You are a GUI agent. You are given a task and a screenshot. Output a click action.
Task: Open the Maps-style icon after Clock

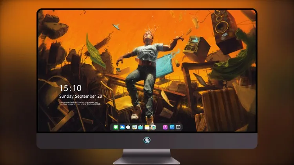134,127
